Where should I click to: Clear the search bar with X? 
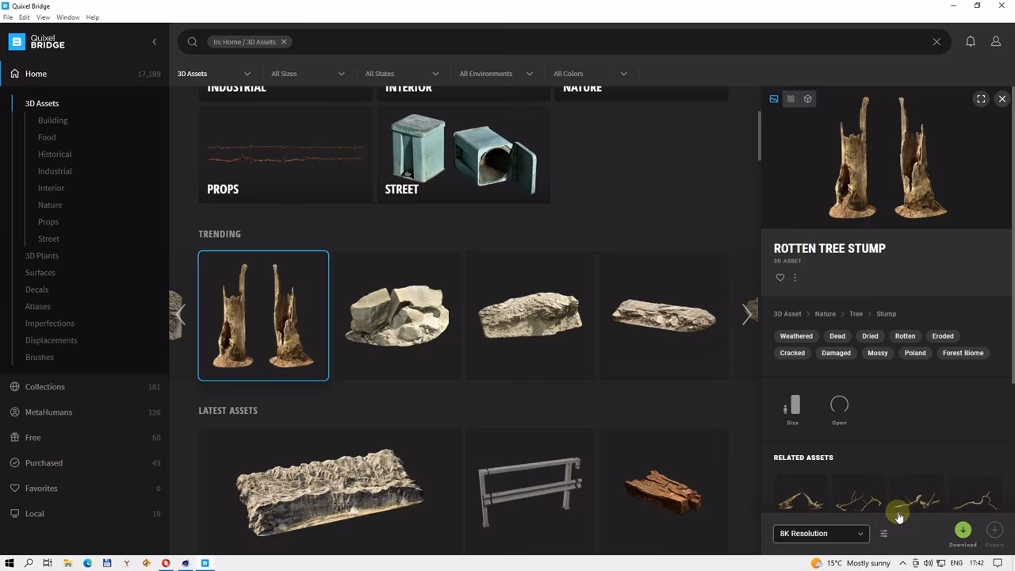pos(936,42)
